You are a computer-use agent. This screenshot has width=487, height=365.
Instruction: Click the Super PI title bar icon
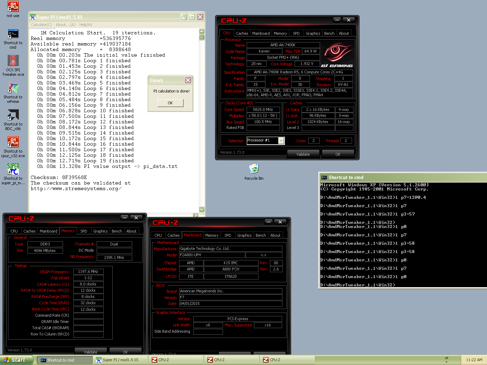[x=33, y=17]
